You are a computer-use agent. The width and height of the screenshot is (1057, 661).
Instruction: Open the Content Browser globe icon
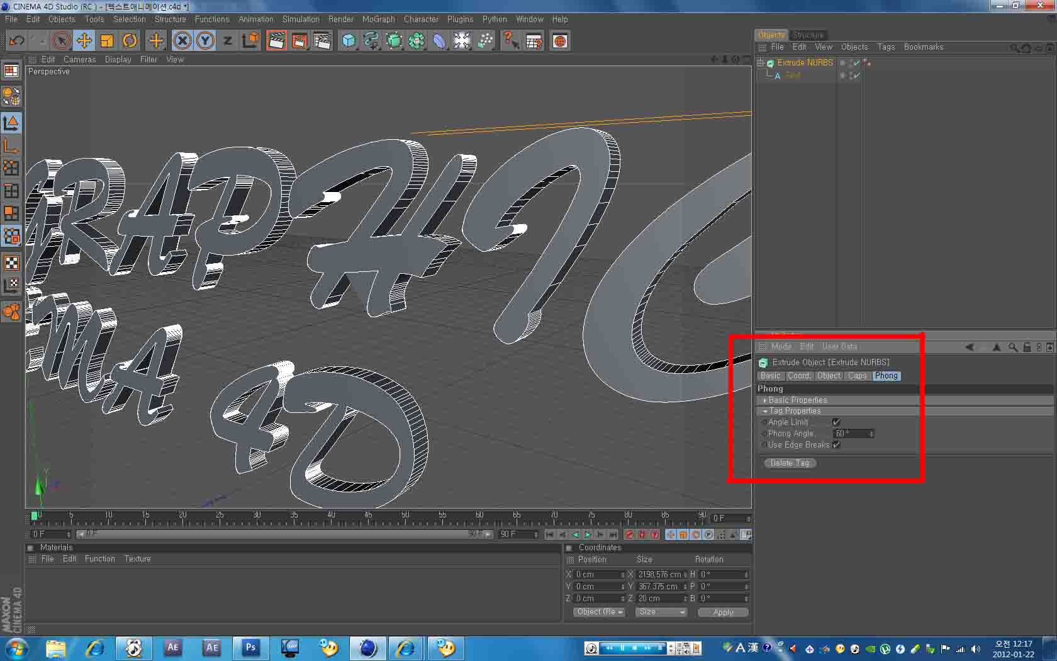[560, 41]
